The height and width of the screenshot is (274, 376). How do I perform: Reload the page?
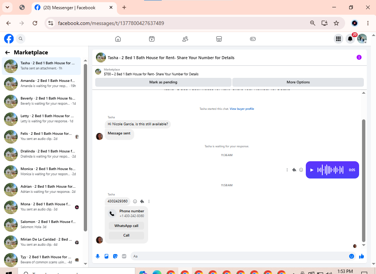35,23
